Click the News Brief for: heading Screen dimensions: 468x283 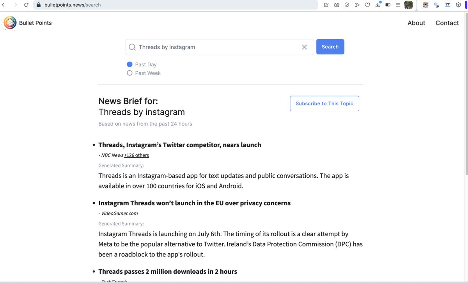128,101
